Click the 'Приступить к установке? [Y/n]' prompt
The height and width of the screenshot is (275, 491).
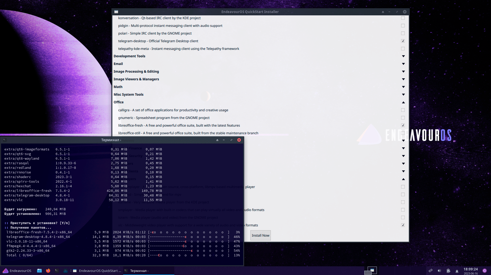[37, 223]
